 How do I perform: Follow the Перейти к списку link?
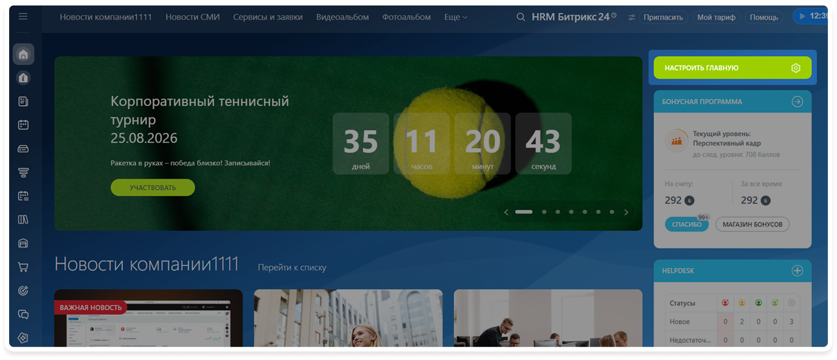tap(292, 267)
